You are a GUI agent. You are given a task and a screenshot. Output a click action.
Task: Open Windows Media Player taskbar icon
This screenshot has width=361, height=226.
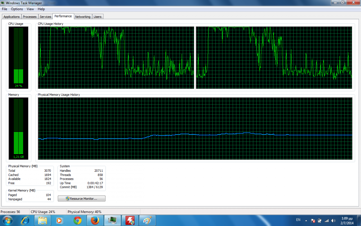pos(59,220)
